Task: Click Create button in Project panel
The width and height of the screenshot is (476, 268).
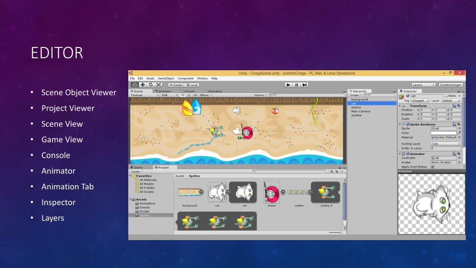Action: click(x=136, y=172)
